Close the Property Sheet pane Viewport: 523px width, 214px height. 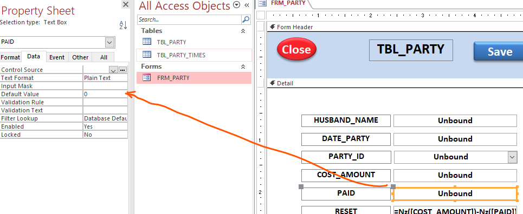pos(125,5)
